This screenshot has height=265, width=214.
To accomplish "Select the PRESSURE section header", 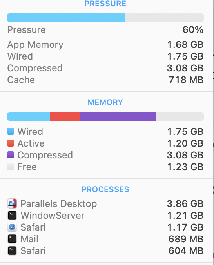I will point(105,4).
